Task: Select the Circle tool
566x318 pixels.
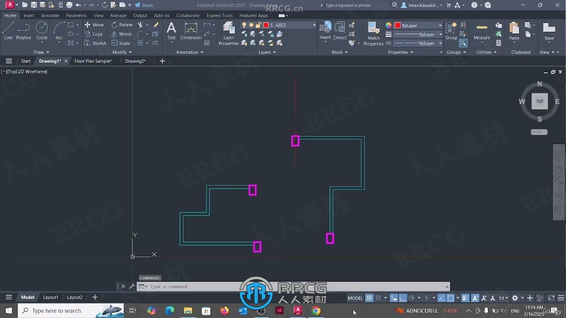Action: point(42,31)
